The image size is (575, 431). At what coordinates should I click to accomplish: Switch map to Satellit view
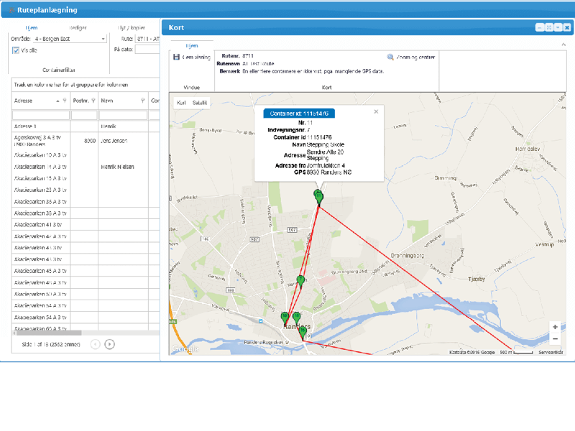pos(199,103)
